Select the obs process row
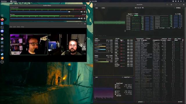 coord(159,42)
